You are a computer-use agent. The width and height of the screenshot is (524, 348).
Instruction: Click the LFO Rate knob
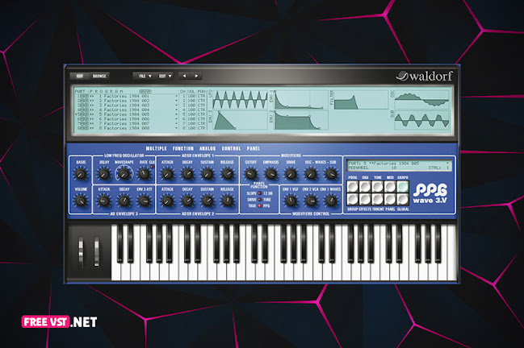[x=144, y=174]
